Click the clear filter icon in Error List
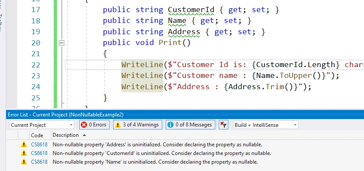The image size is (364, 171). (x=224, y=125)
